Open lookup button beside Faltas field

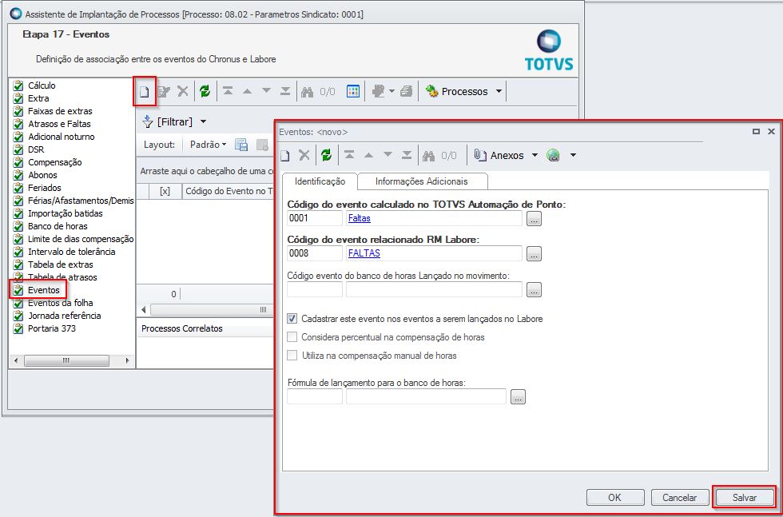tap(534, 219)
